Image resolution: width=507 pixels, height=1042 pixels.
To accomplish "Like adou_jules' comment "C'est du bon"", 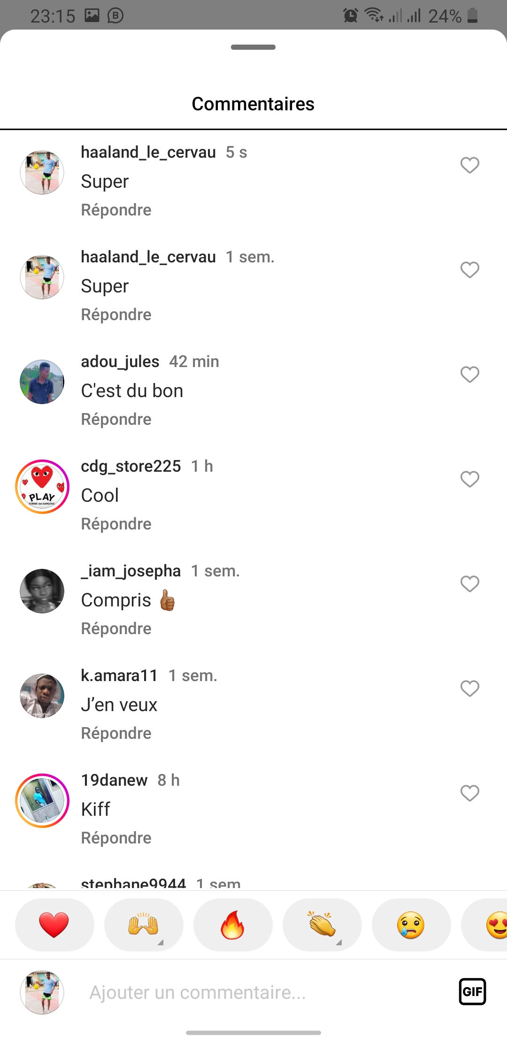I will tap(469, 375).
